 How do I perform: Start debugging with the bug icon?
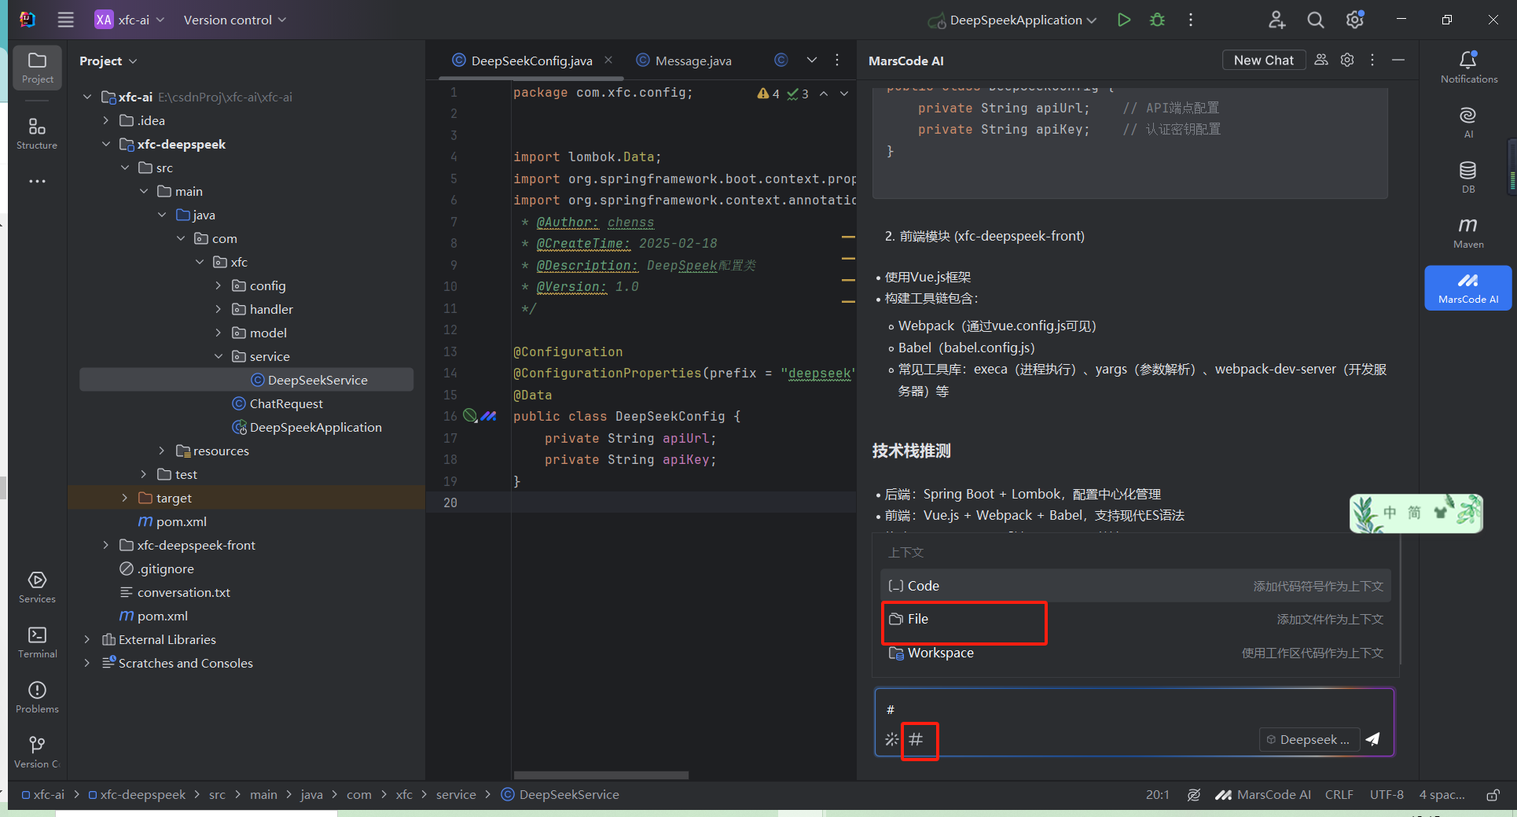coord(1157,20)
